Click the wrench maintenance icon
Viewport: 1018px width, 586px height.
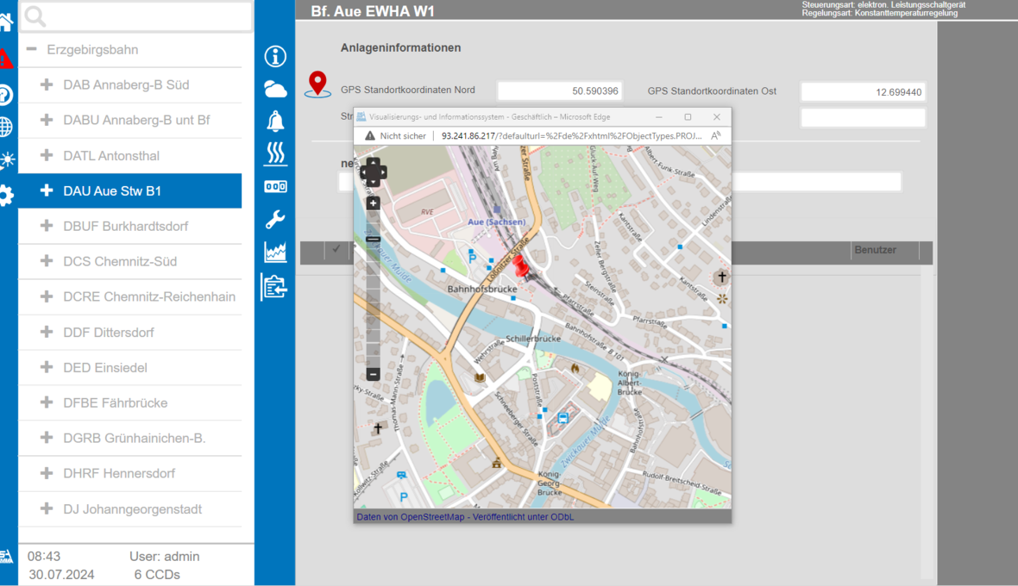click(275, 220)
